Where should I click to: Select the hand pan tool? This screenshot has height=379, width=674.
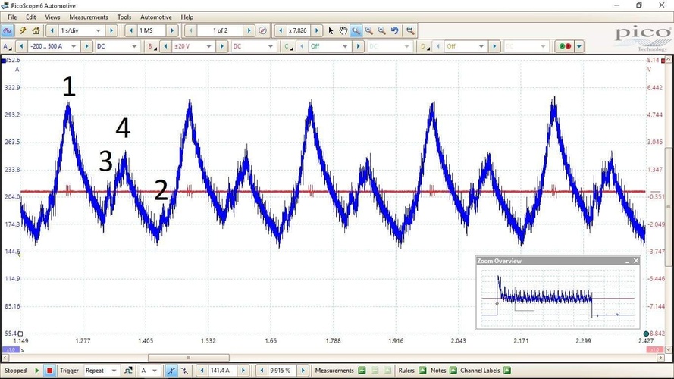(x=343, y=30)
